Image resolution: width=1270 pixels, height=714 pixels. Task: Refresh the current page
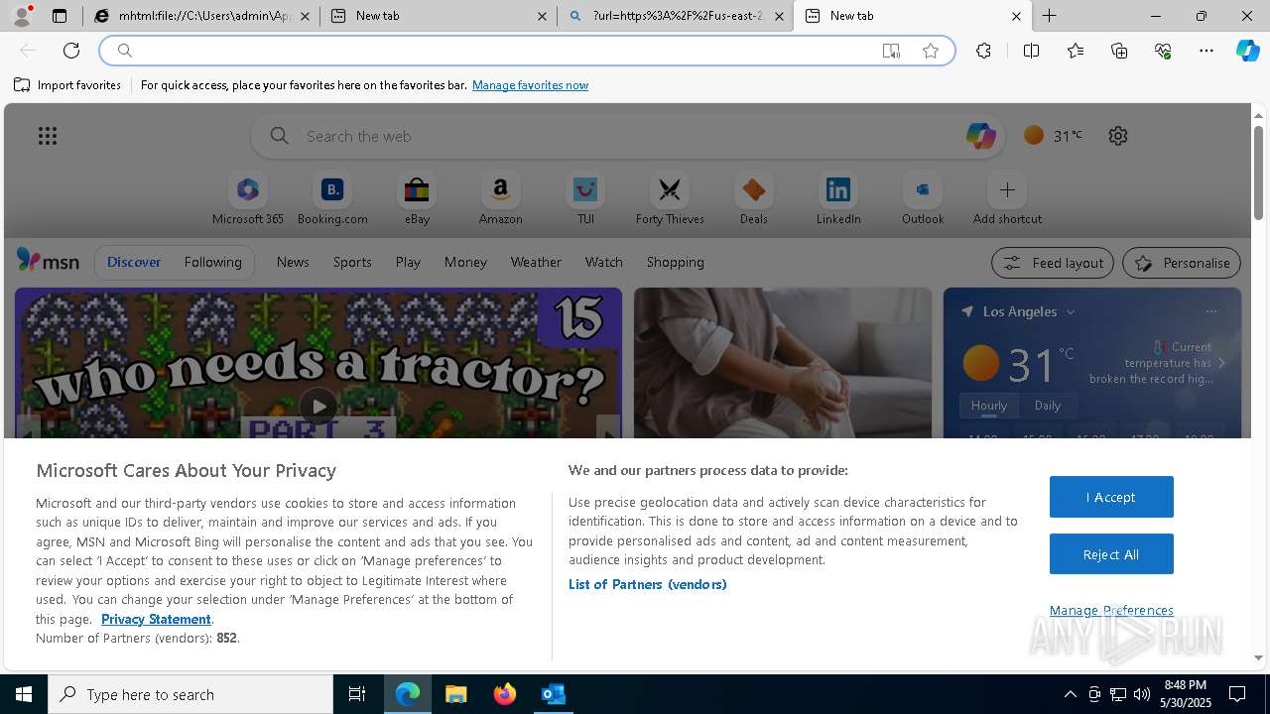click(x=71, y=51)
